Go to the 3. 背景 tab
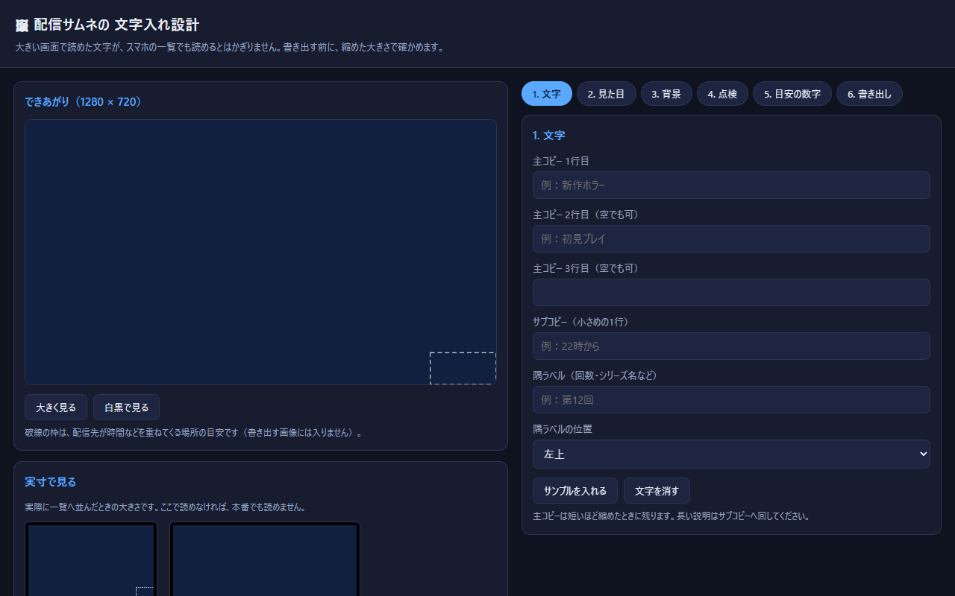 (666, 94)
